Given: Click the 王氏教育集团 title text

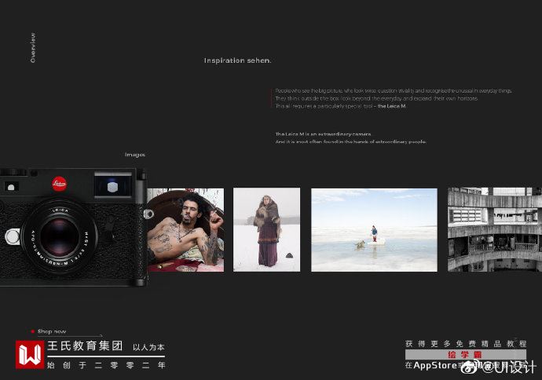Looking at the screenshot, I should coord(85,345).
